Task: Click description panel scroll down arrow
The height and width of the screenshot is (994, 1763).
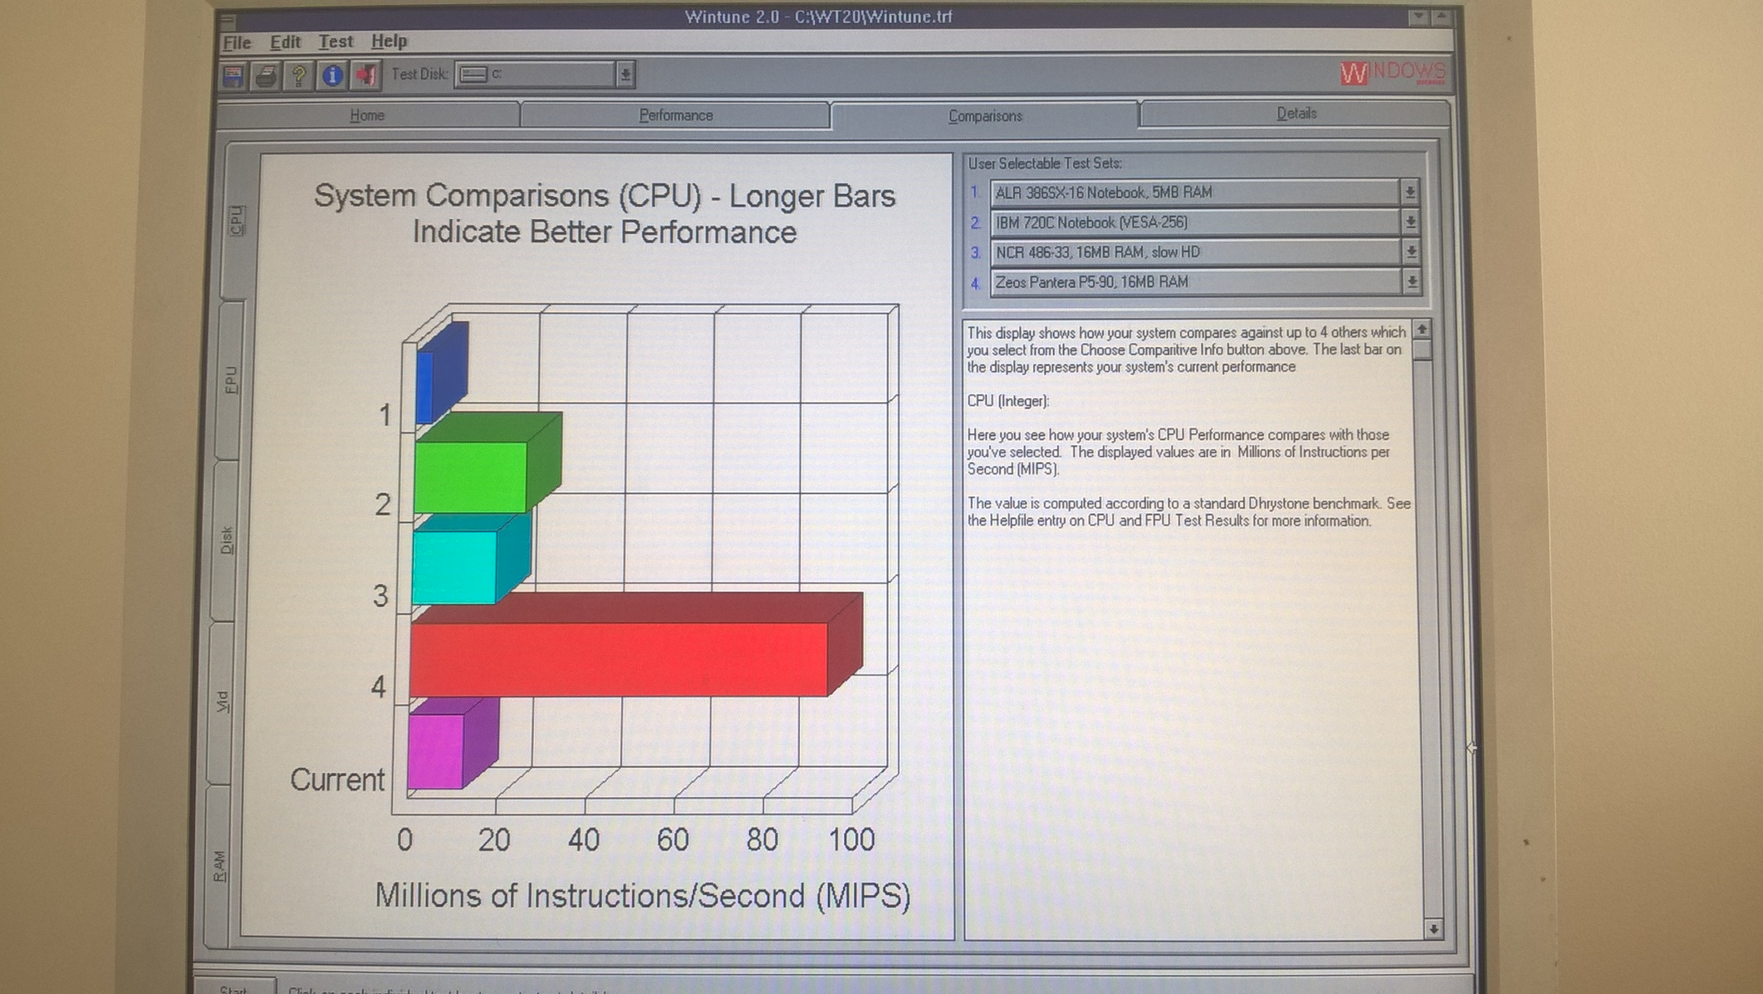Action: [x=1433, y=929]
